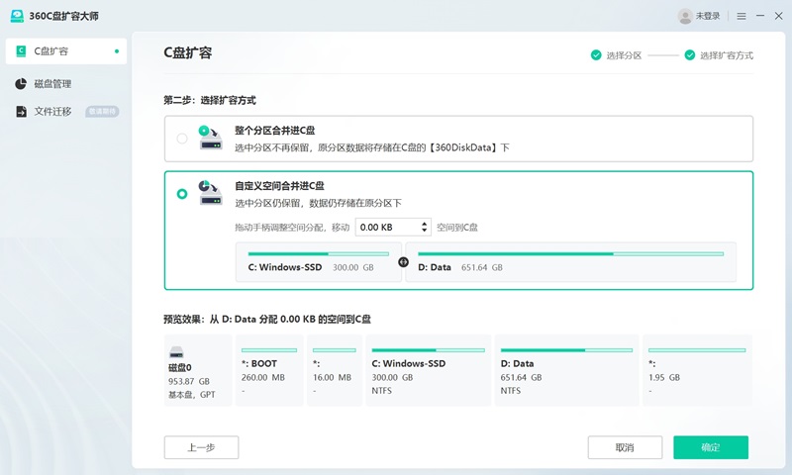Screen dimensions: 792x475
Task: Click the 整个分区合并进C盘 disk icon
Action: coord(210,138)
